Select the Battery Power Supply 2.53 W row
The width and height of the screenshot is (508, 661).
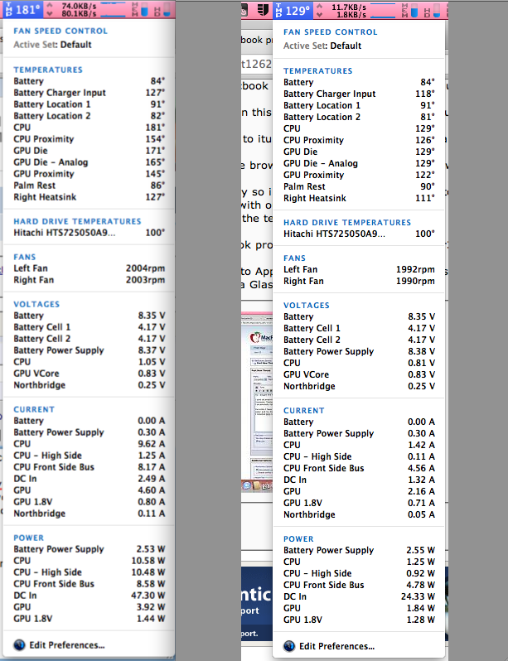(89, 549)
